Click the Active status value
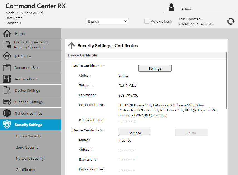The height and width of the screenshot is (175, 238). (x=123, y=76)
